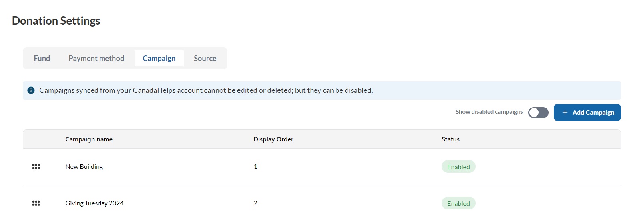Screen dimensions: 633x221
Task: Select the New Building campaign name
Action: [84, 167]
